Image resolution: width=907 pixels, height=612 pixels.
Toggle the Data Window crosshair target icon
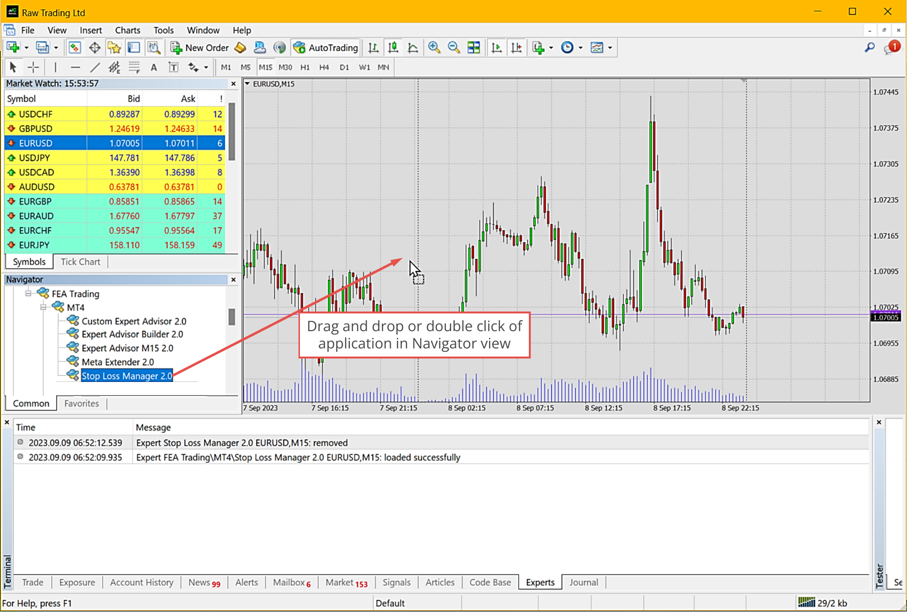point(95,47)
